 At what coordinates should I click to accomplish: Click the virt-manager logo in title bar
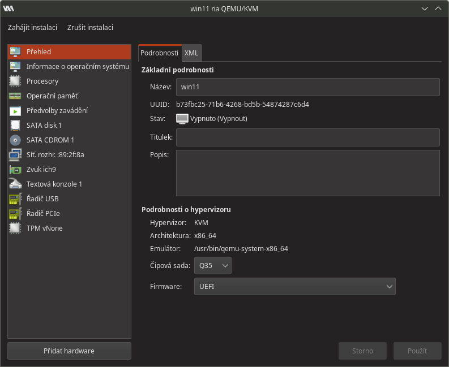8,8
